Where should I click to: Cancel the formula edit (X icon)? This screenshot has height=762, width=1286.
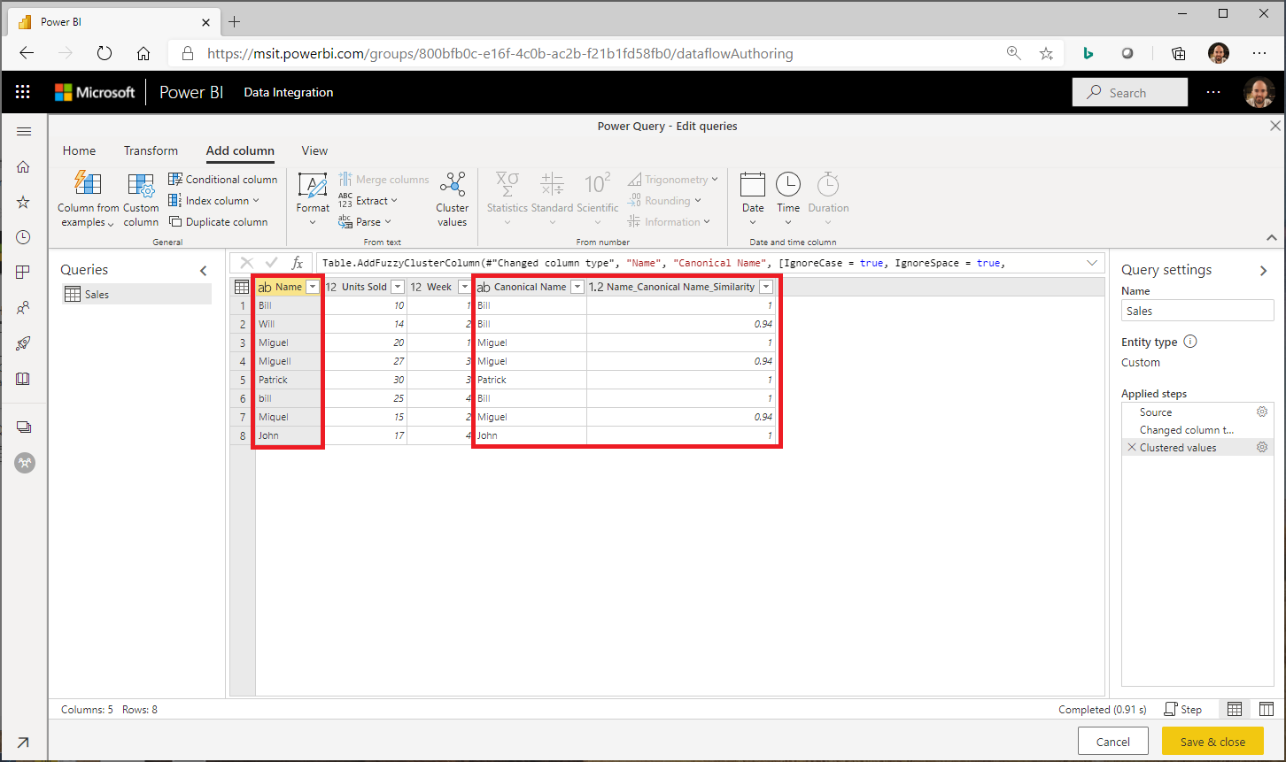click(x=247, y=263)
